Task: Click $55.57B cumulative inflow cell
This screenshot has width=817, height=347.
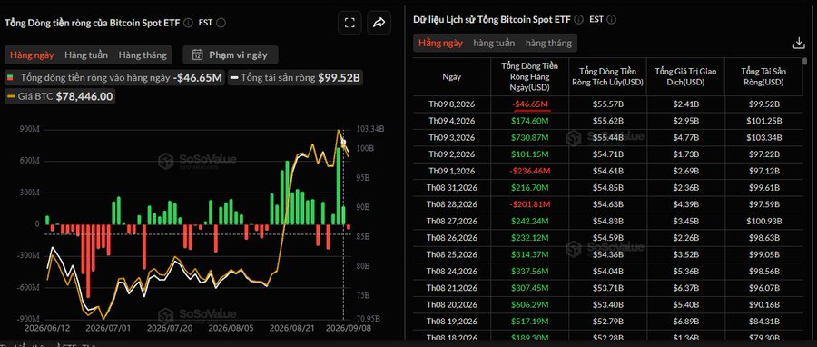Action: coord(608,104)
